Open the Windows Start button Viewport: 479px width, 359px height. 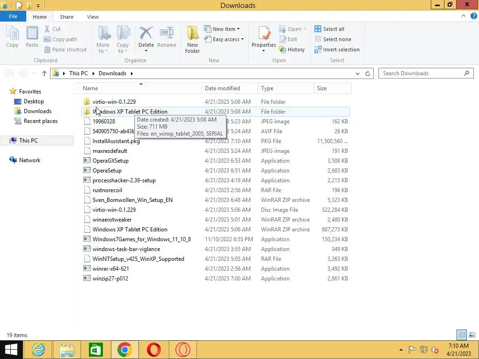11,350
